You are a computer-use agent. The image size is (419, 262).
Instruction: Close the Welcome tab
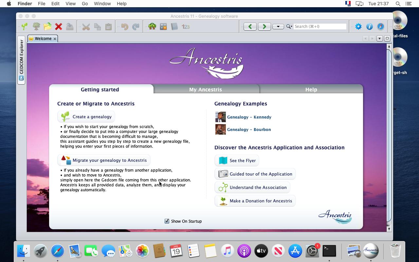click(x=55, y=39)
